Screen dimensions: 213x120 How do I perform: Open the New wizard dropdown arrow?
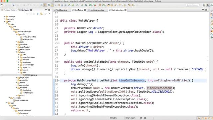pyautogui.click(x=4, y=5)
